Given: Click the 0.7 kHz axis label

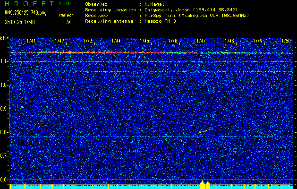Looking at the screenshot, I should click(x=4, y=156).
